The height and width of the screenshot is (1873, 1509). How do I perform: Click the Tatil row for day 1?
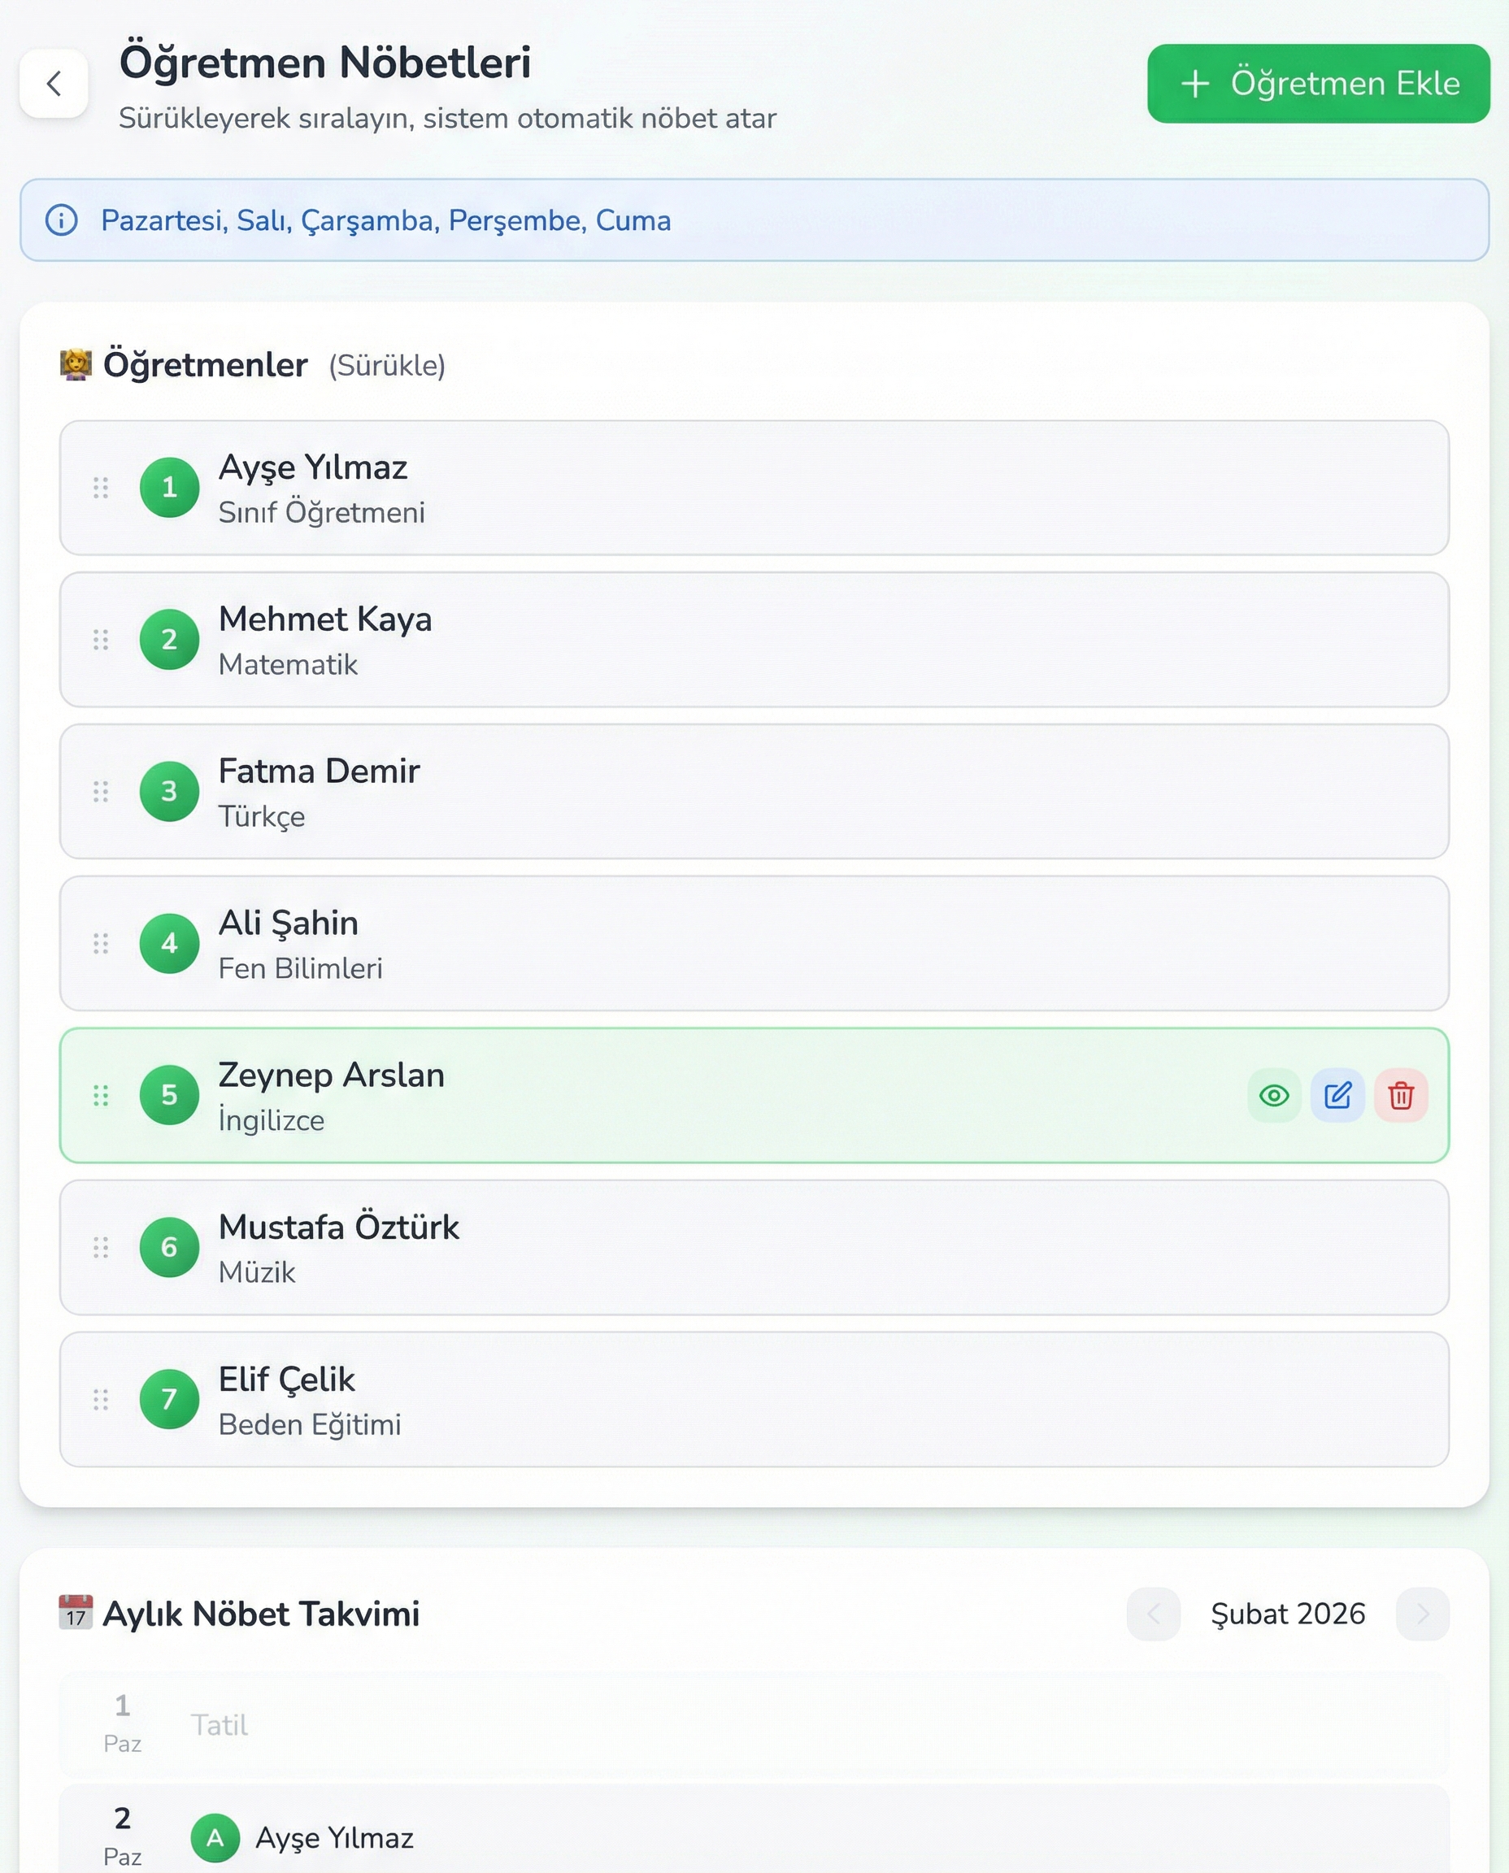tap(753, 1725)
